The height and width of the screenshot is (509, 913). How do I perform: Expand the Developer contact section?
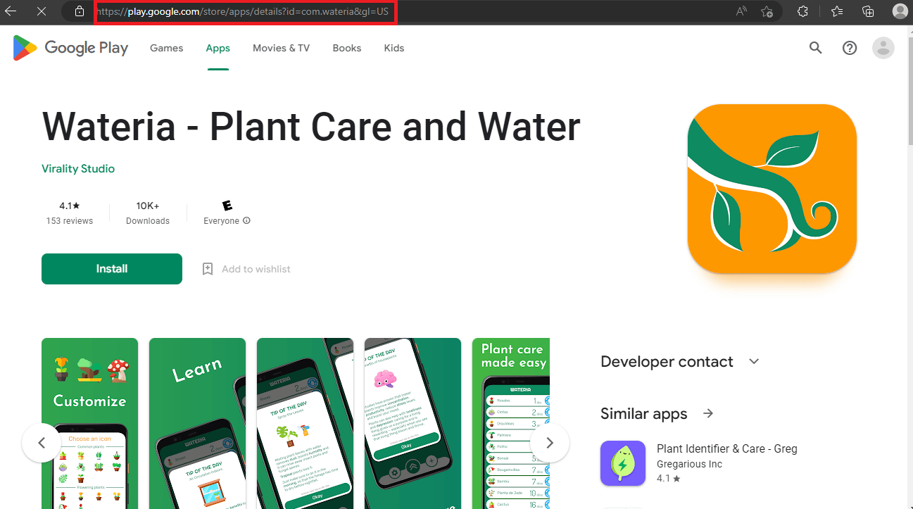(x=754, y=361)
